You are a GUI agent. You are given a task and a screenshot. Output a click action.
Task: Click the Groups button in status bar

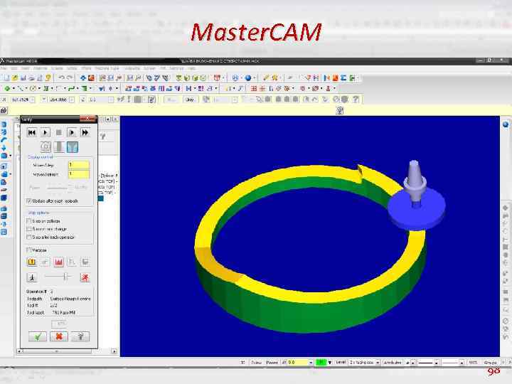[490, 363]
